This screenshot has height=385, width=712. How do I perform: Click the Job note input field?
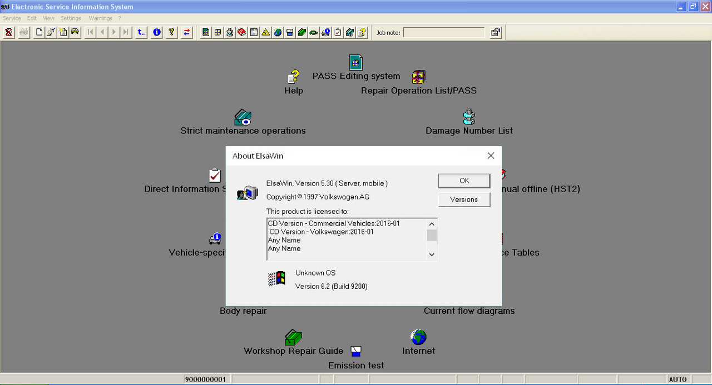click(x=444, y=33)
